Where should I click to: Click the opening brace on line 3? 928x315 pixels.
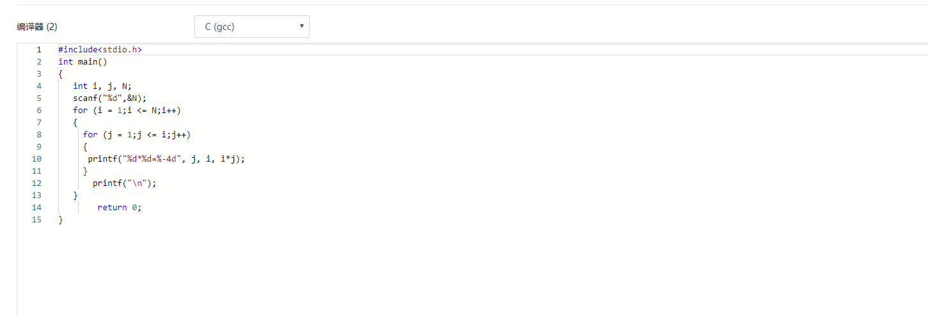(x=61, y=74)
